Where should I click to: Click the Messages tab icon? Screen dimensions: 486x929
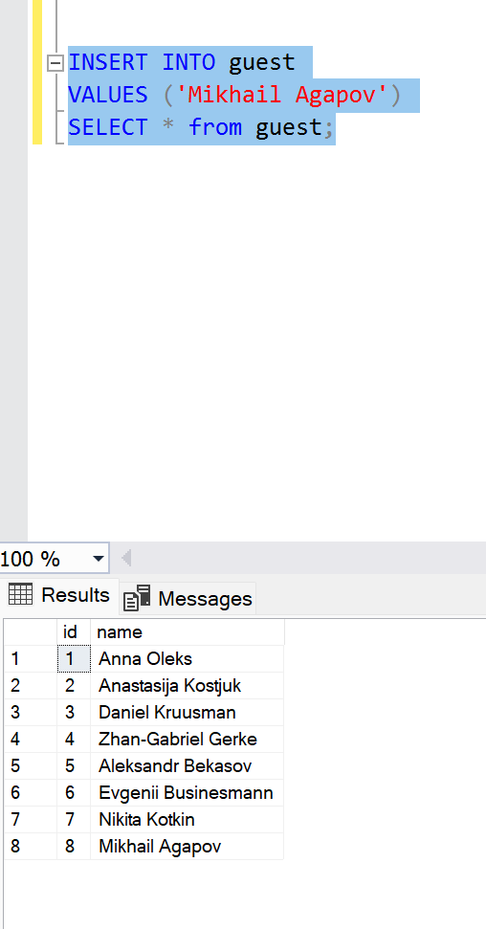click(x=137, y=598)
